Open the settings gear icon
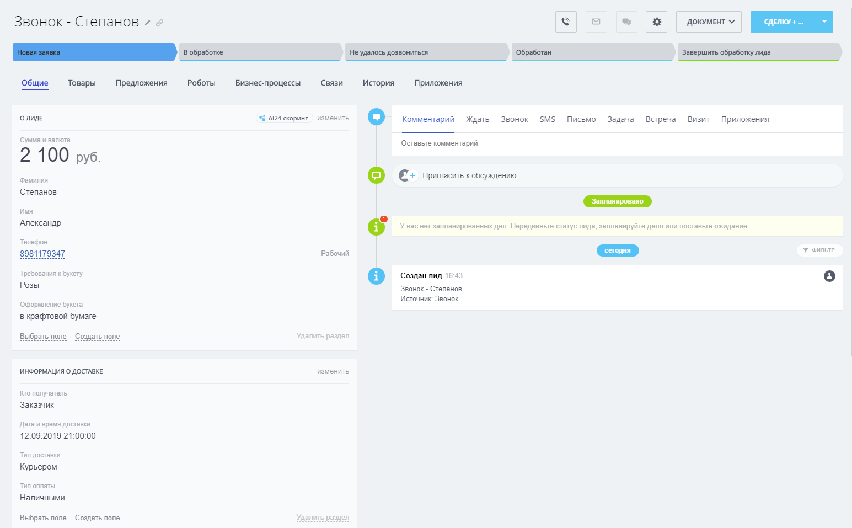The image size is (852, 528). [657, 22]
